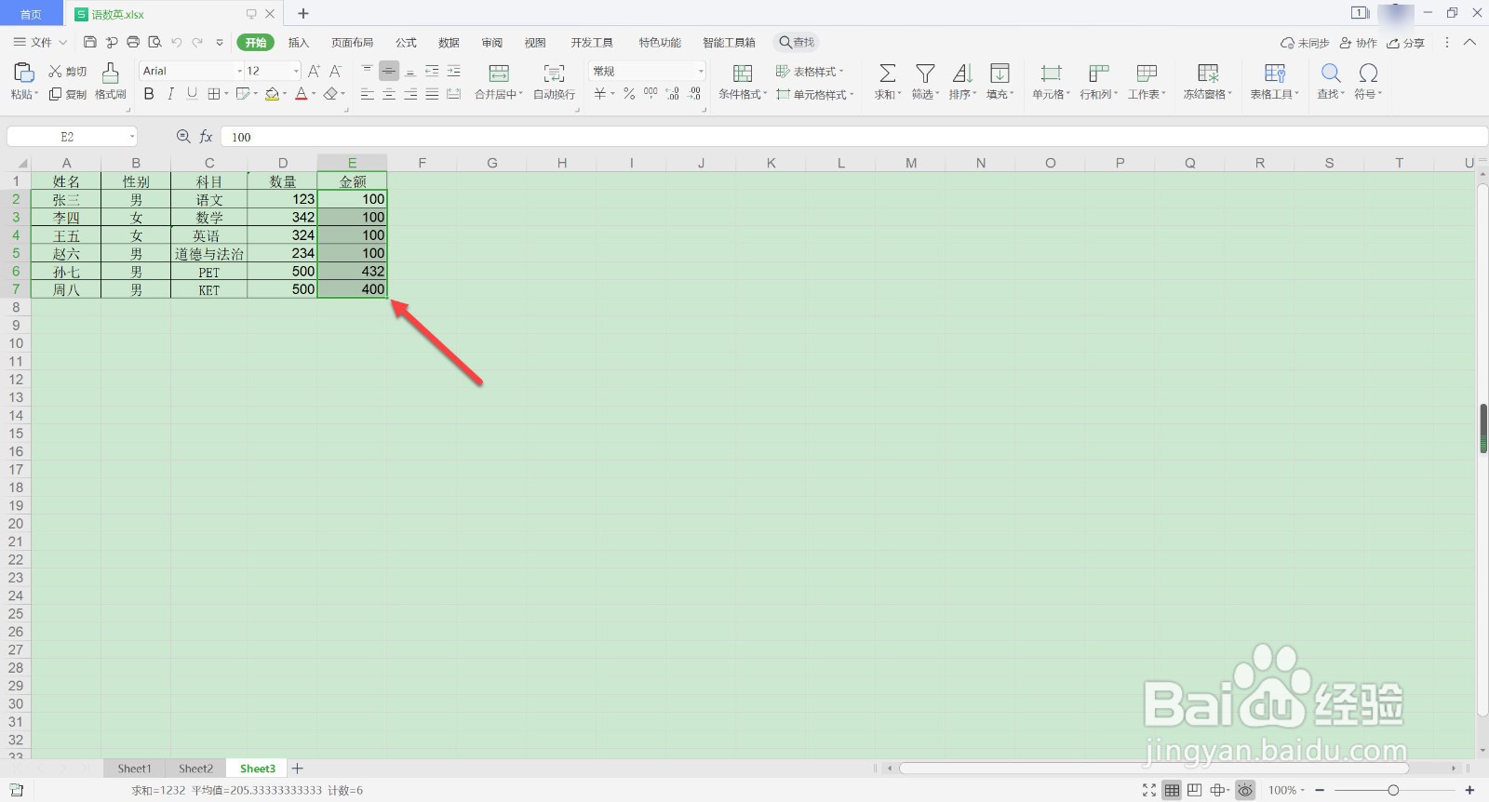Viewport: 1489px width, 802px height.
Task: Click zoom in plus icon
Action: point(1469,790)
